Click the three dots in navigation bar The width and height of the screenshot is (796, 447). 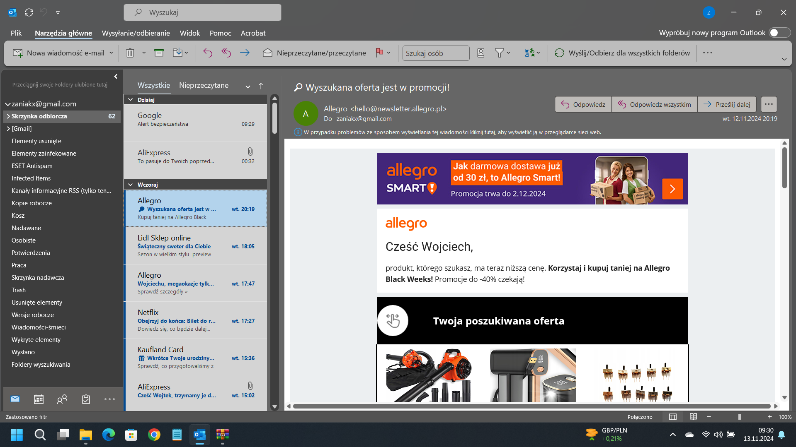(x=109, y=399)
